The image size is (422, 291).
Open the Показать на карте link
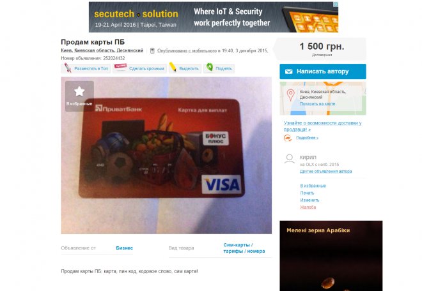(x=318, y=104)
